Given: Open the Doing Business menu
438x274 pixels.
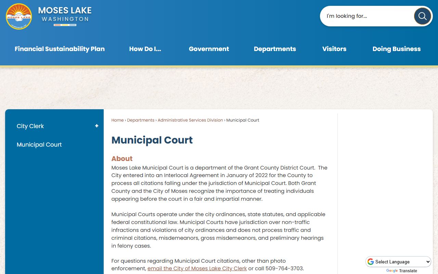Looking at the screenshot, I should (397, 49).
